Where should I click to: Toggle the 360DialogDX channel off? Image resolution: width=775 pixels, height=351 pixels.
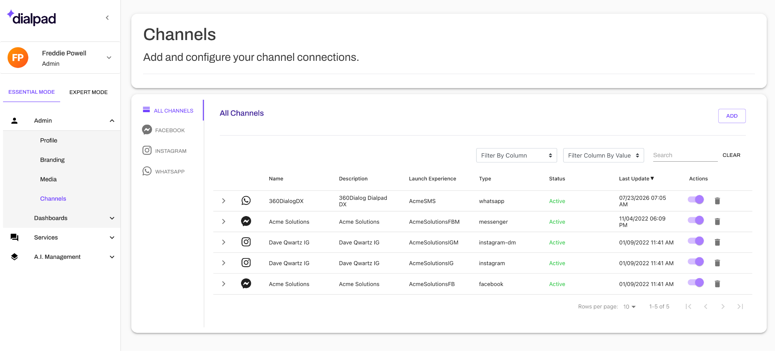[x=696, y=199]
